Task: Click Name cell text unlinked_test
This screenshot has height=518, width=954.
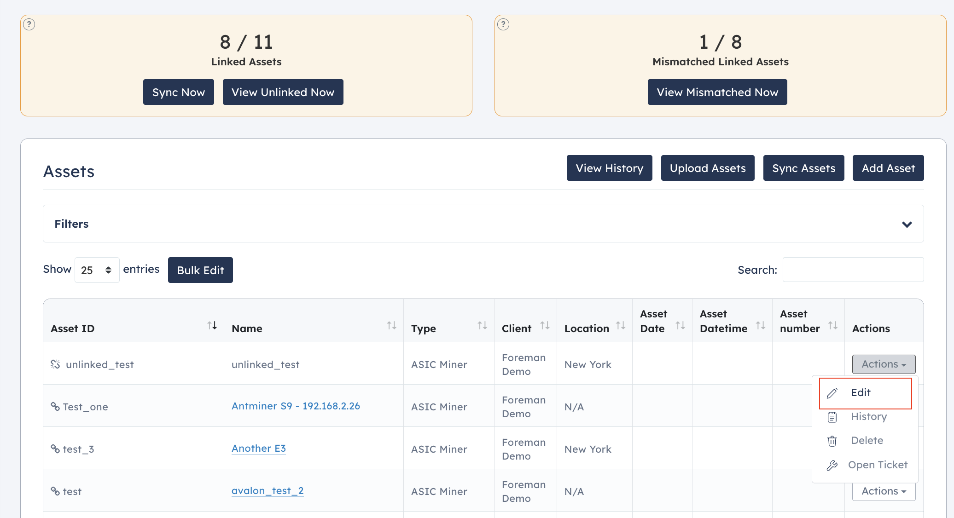Action: coord(265,364)
